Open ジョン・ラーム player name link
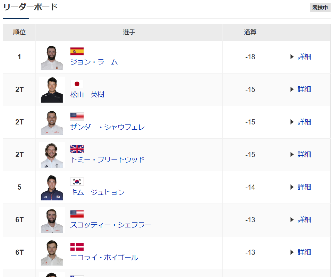Viewport: 332px width, 277px height. [x=94, y=62]
